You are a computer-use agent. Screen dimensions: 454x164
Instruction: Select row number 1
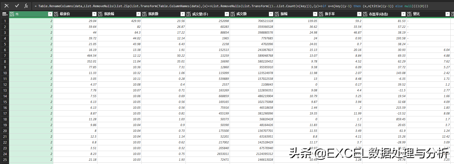[5, 21]
